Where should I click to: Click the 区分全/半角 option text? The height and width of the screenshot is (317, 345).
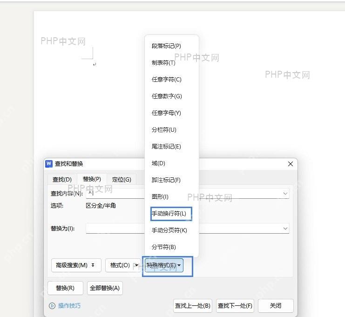101,205
